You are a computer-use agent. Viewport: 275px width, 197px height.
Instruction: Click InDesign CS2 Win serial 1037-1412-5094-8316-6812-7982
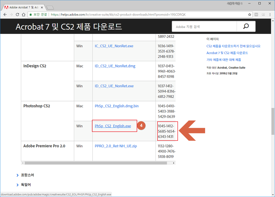click(166, 91)
